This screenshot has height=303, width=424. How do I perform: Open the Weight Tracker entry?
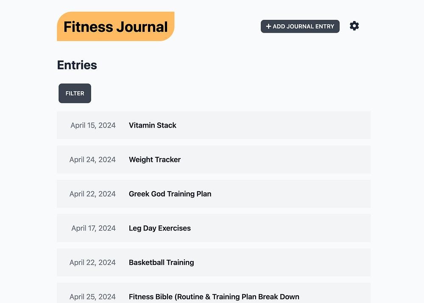point(155,159)
